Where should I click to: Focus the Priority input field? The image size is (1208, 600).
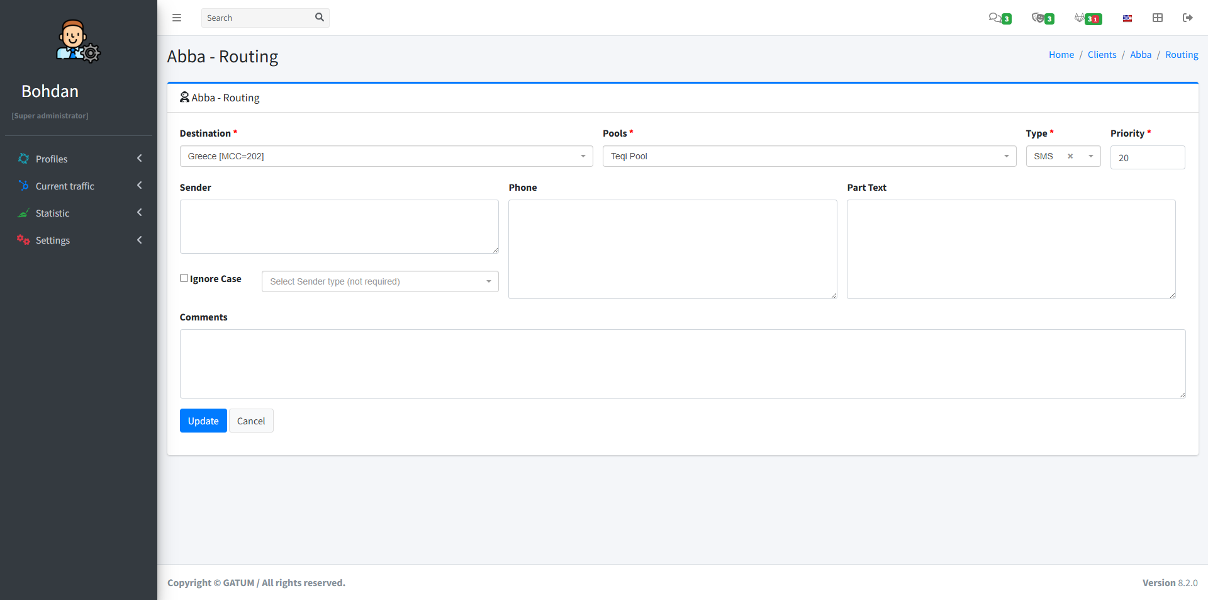(1147, 157)
